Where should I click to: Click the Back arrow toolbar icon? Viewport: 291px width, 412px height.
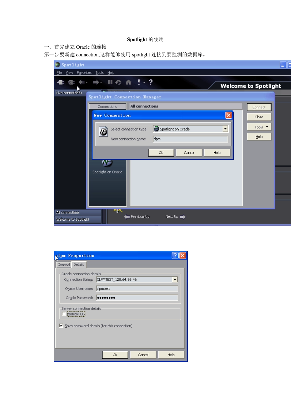tap(81, 82)
